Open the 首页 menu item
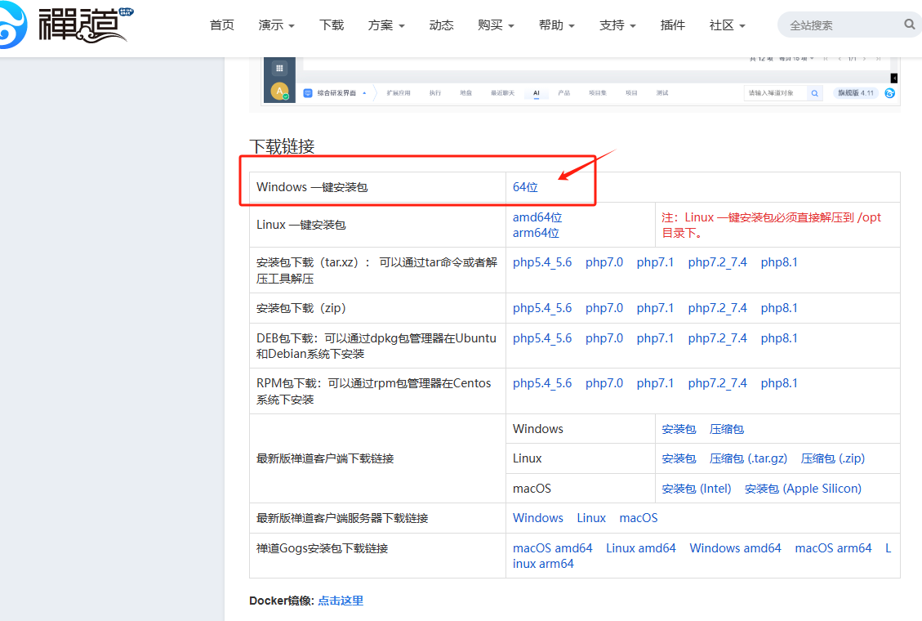922x621 pixels. (x=221, y=25)
